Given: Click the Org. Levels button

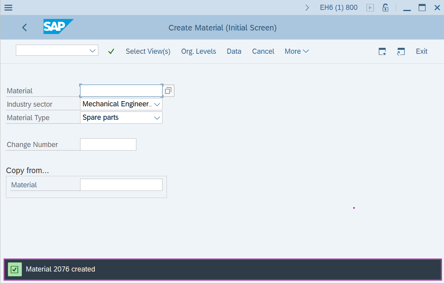Looking at the screenshot, I should (198, 51).
